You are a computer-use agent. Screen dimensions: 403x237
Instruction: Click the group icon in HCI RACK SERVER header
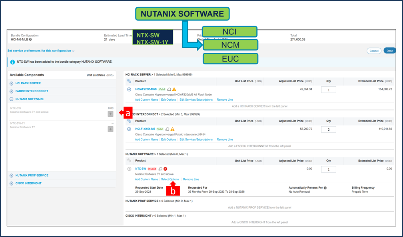tap(129, 81)
